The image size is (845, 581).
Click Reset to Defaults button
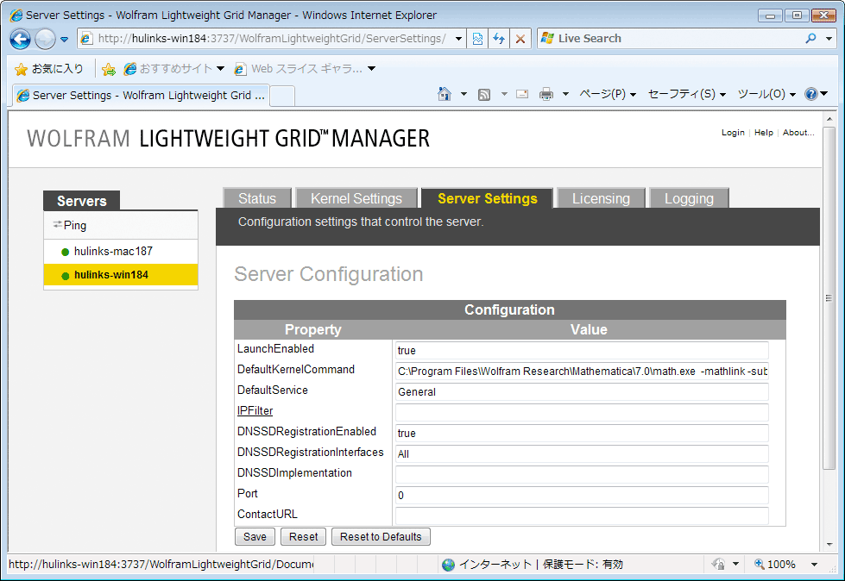tap(381, 537)
